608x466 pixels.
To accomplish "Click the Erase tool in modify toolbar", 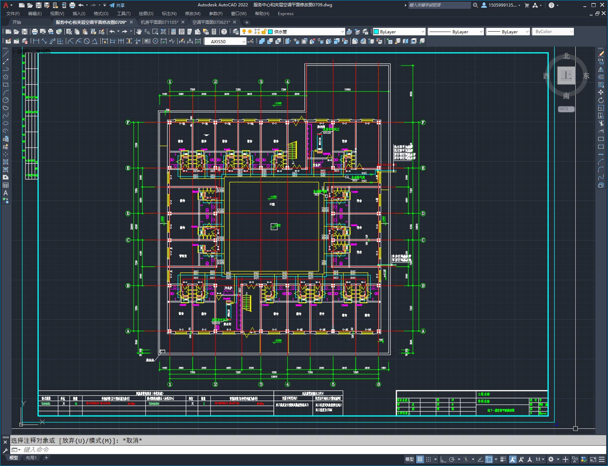I will point(601,54).
